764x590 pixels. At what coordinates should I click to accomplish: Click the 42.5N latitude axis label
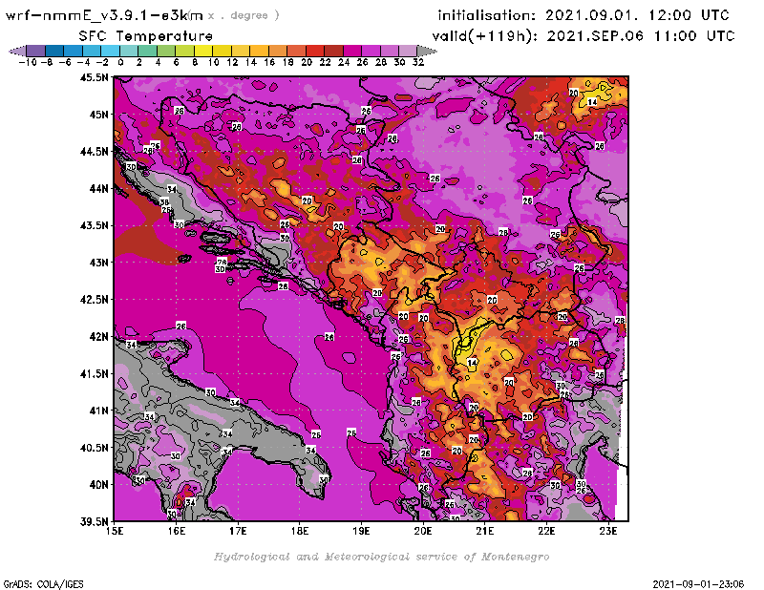94,300
